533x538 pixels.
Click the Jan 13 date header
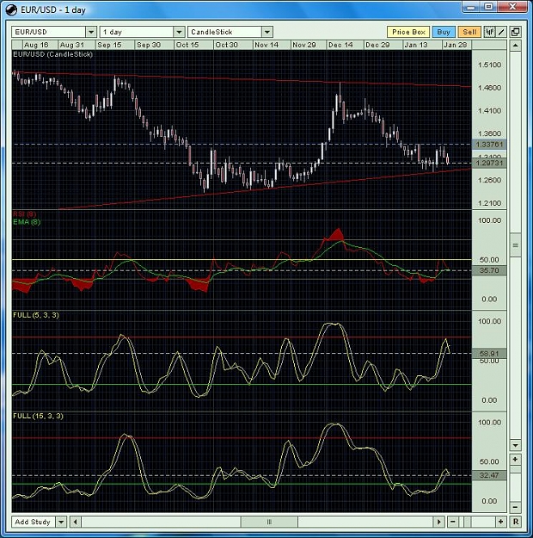coord(416,45)
